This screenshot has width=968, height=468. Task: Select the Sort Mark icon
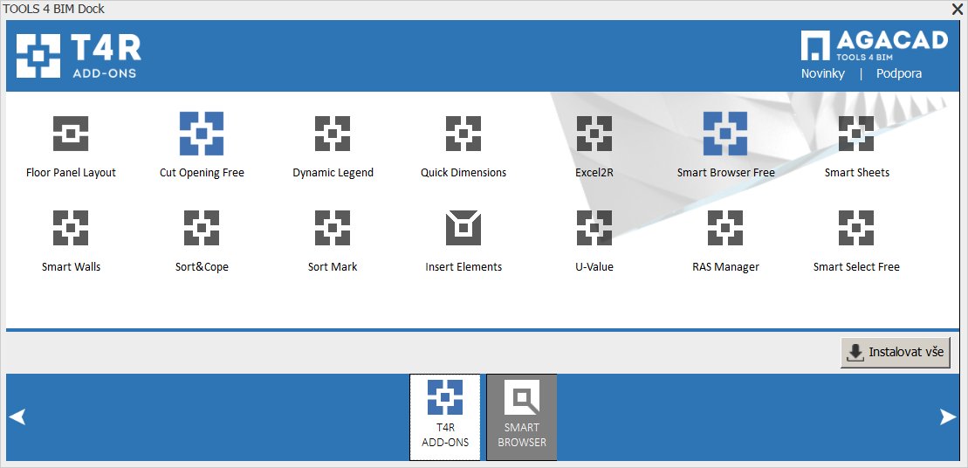333,228
